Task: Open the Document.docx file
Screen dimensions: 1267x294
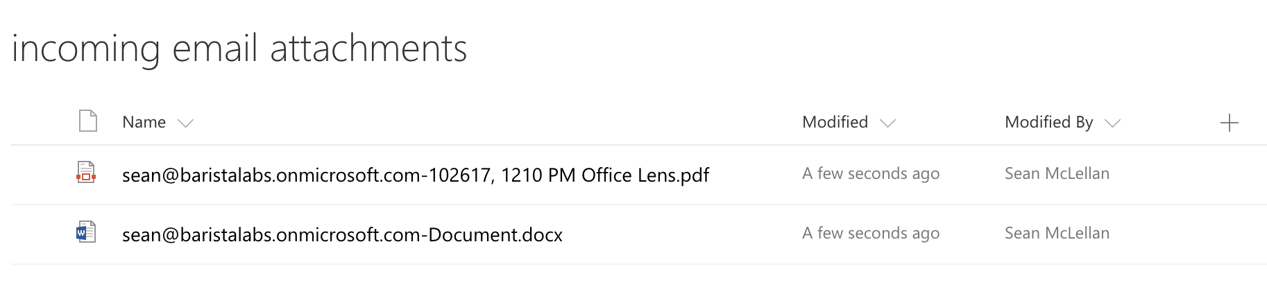Action: tap(342, 234)
